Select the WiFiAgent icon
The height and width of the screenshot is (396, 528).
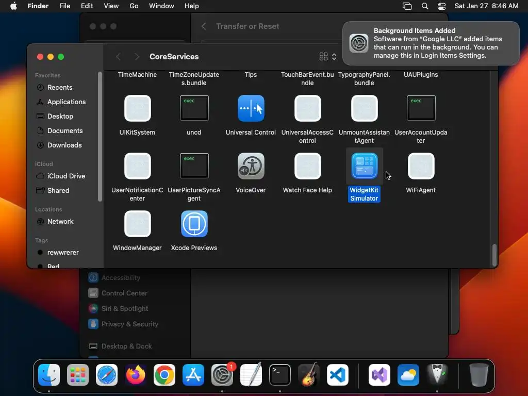pos(421,166)
